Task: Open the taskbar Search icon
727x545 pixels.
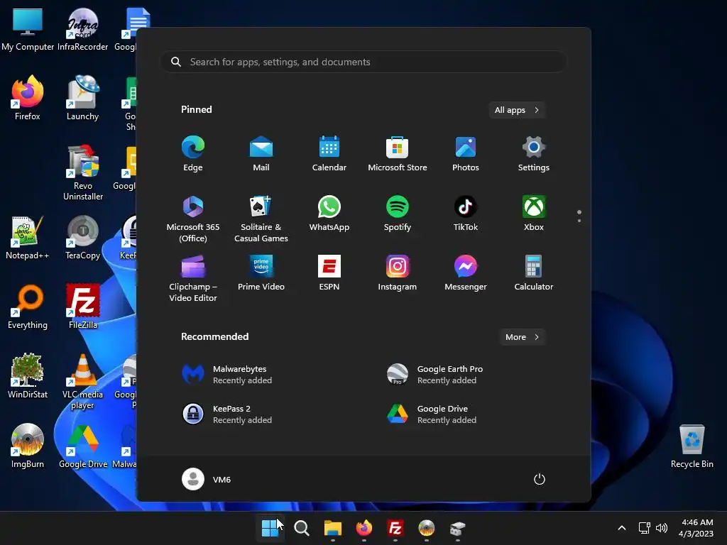Action: (301, 528)
